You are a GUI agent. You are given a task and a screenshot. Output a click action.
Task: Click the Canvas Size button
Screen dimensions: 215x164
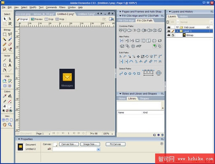(69, 144)
